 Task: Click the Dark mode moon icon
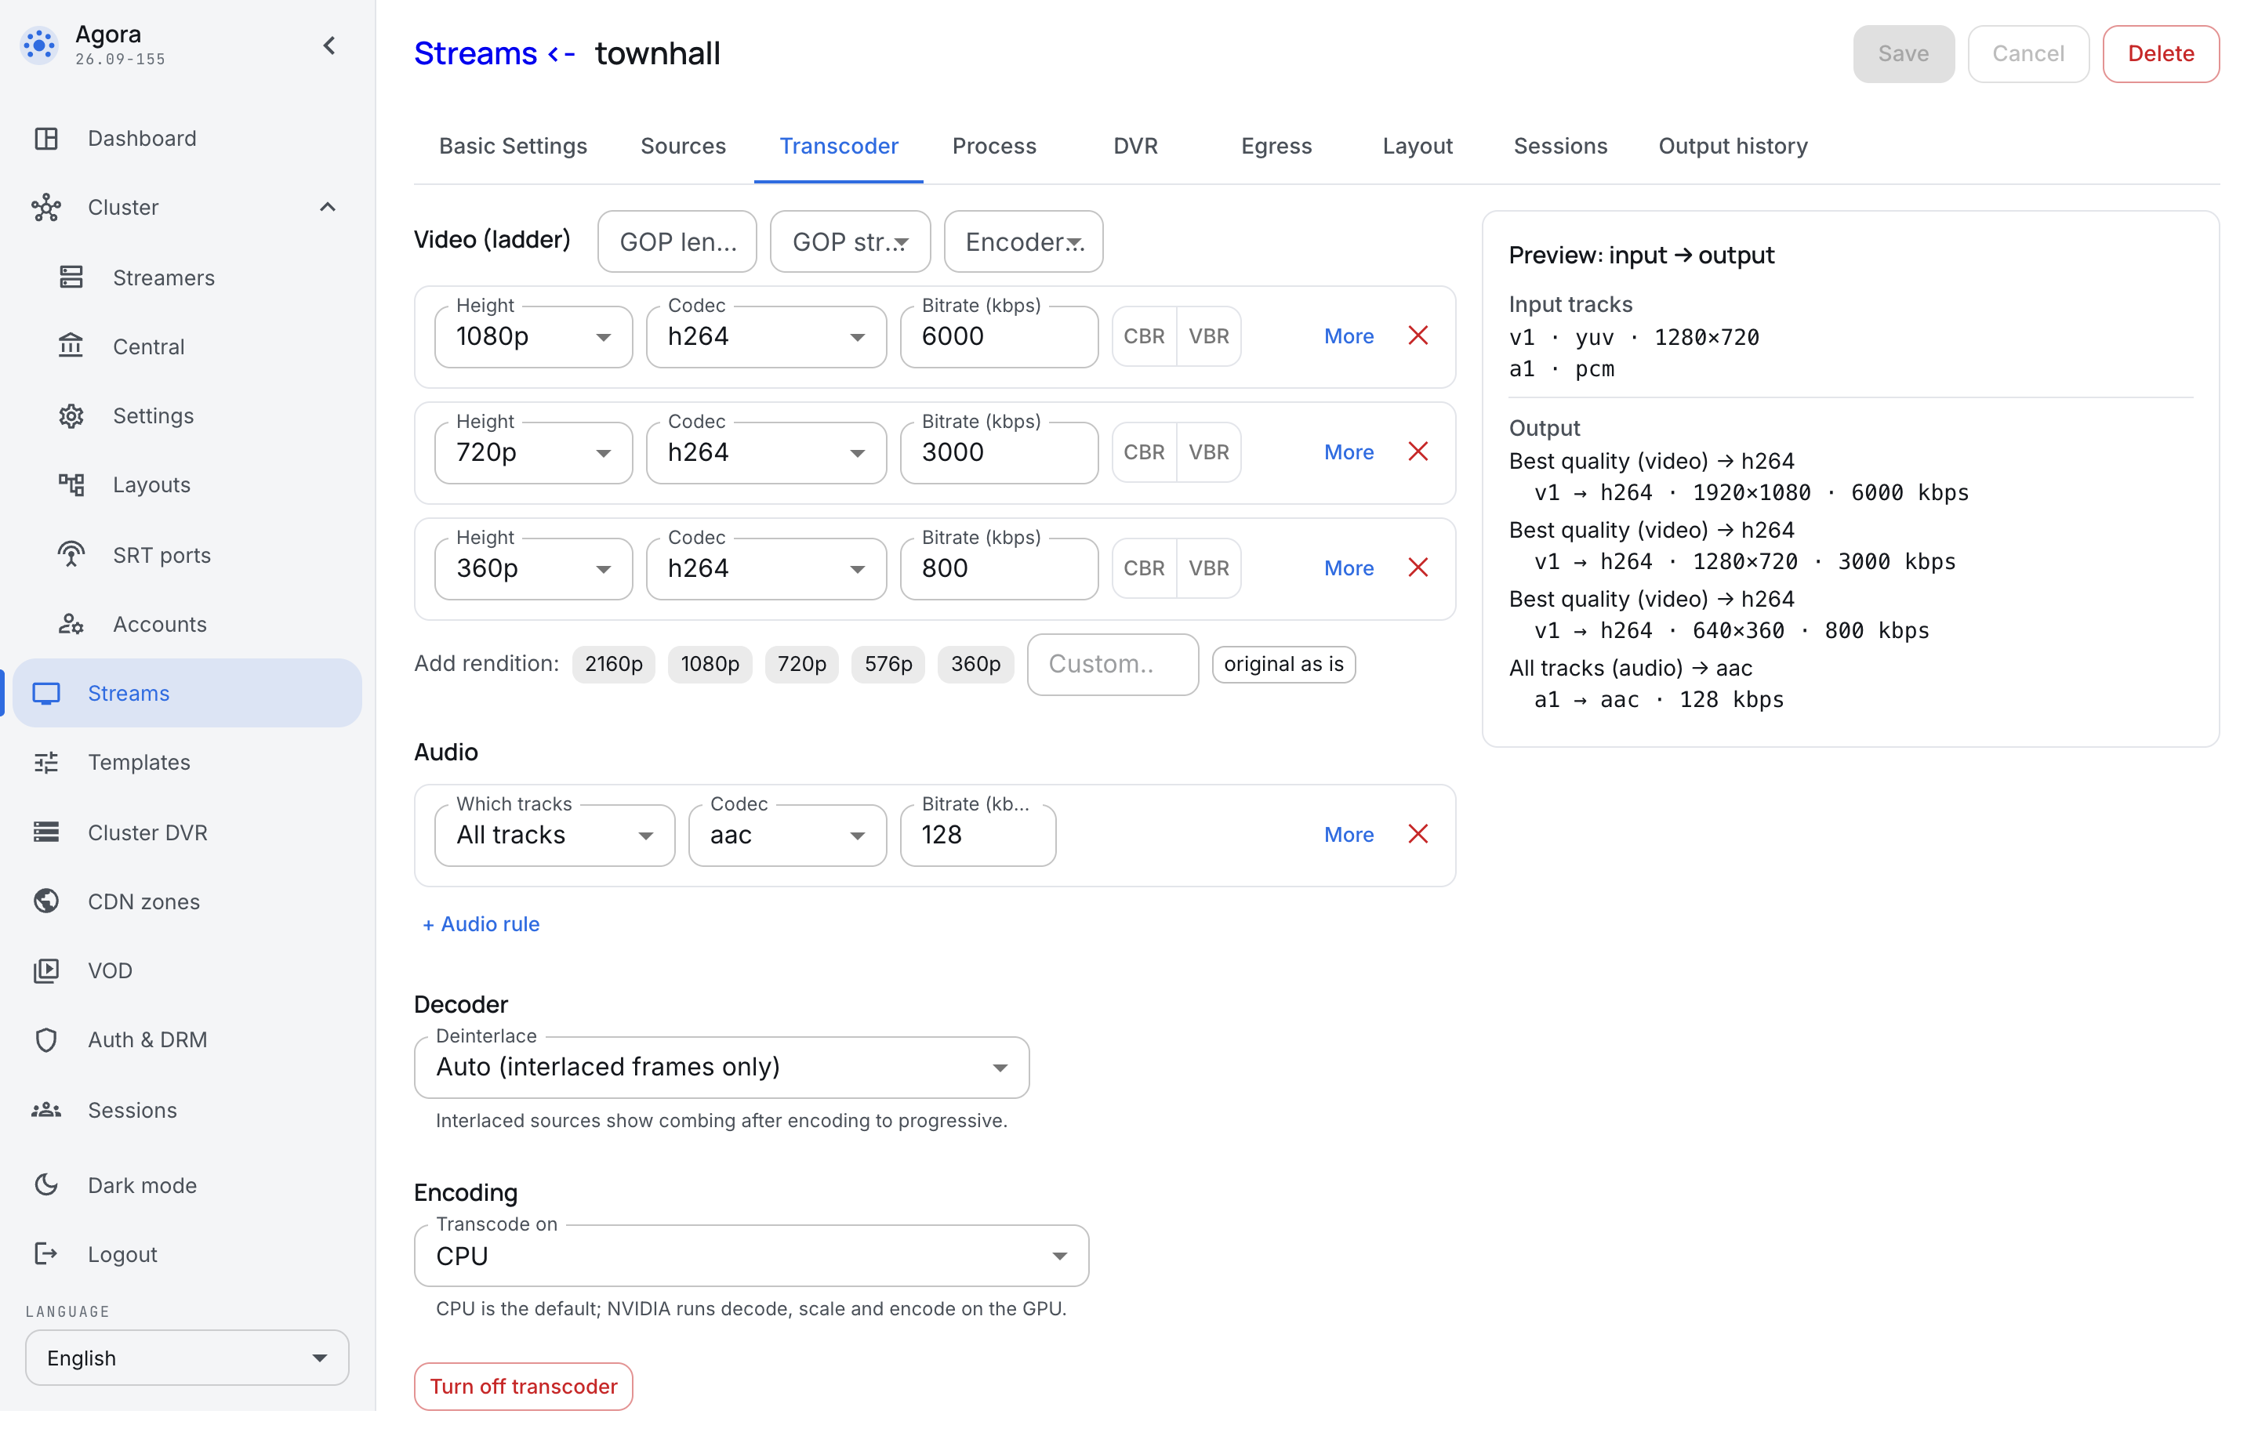(x=46, y=1185)
